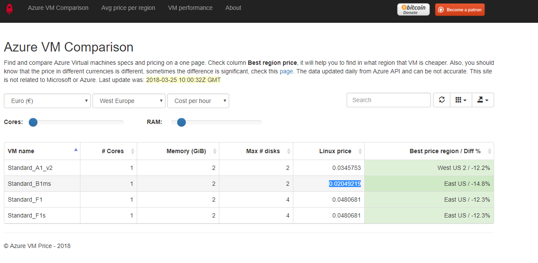
Task: Sort by # Cores column
Action: (x=109, y=151)
